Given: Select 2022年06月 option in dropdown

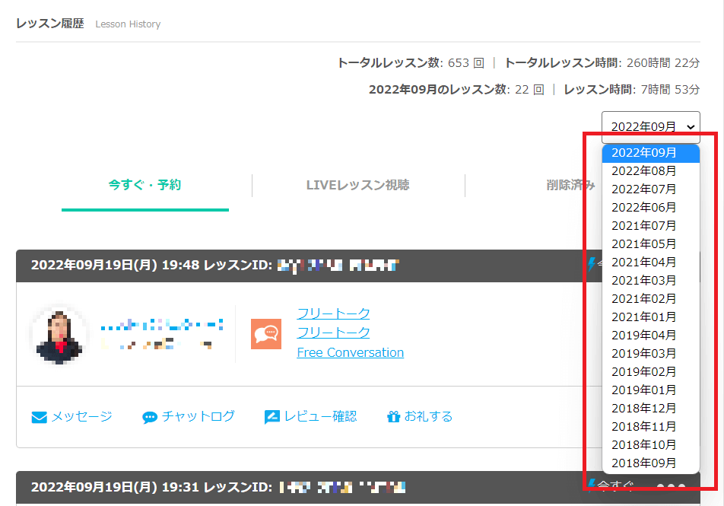Looking at the screenshot, I should (643, 208).
